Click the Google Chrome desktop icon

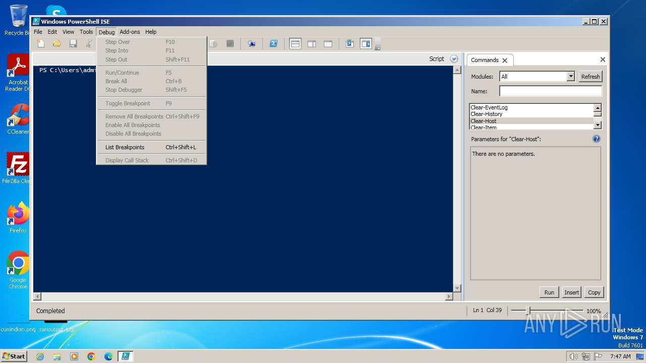pyautogui.click(x=18, y=270)
